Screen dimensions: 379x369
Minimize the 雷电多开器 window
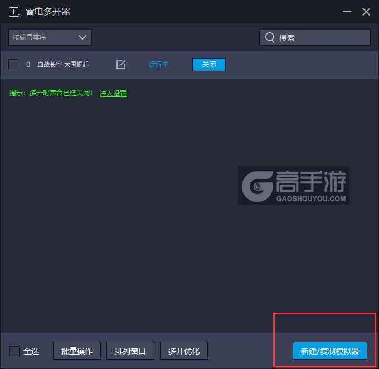347,12
